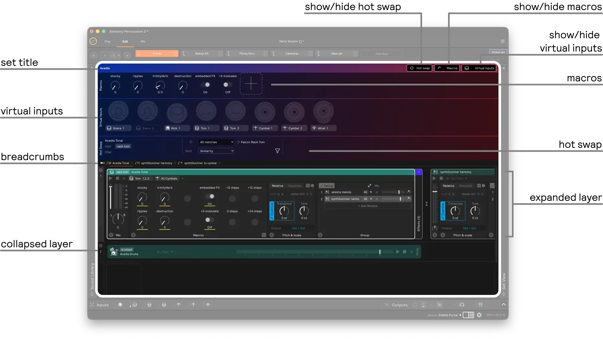
Task: Open the Virtual inputs panel
Action: pyautogui.click(x=479, y=68)
